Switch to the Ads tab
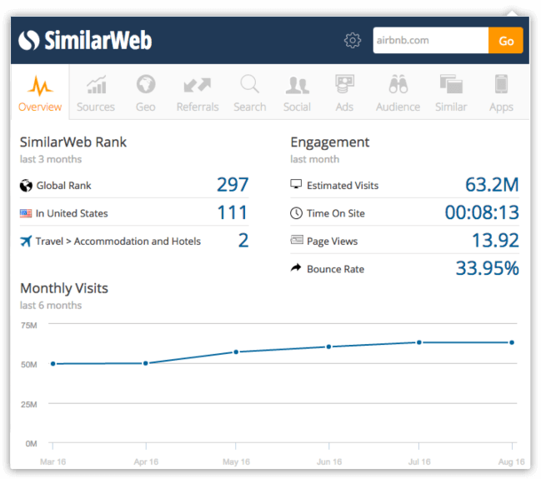This screenshot has width=541, height=479. tap(344, 93)
